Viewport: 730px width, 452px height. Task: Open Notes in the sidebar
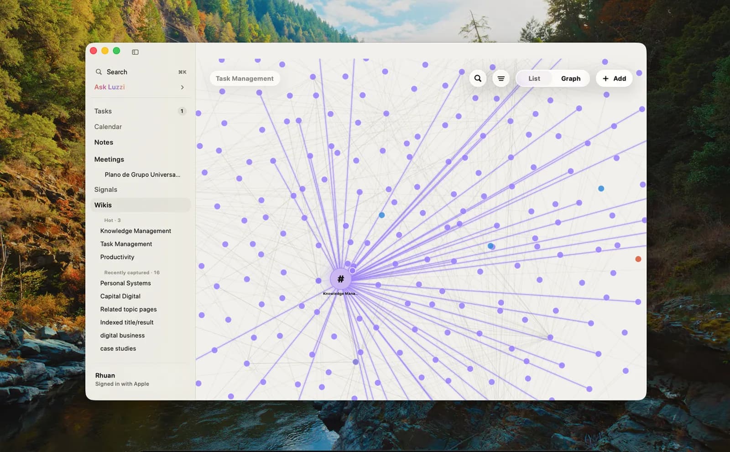coord(104,142)
